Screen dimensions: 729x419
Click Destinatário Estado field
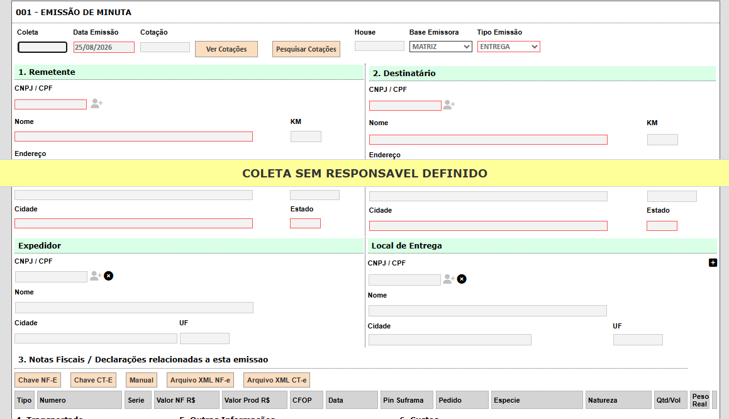click(662, 226)
